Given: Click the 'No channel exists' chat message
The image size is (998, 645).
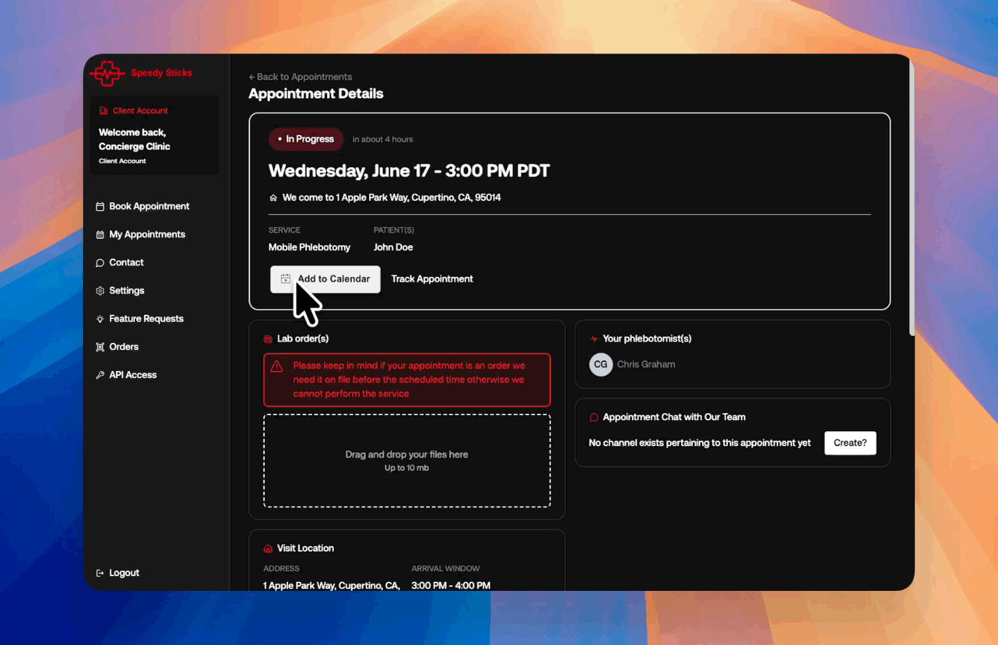Looking at the screenshot, I should 700,443.
